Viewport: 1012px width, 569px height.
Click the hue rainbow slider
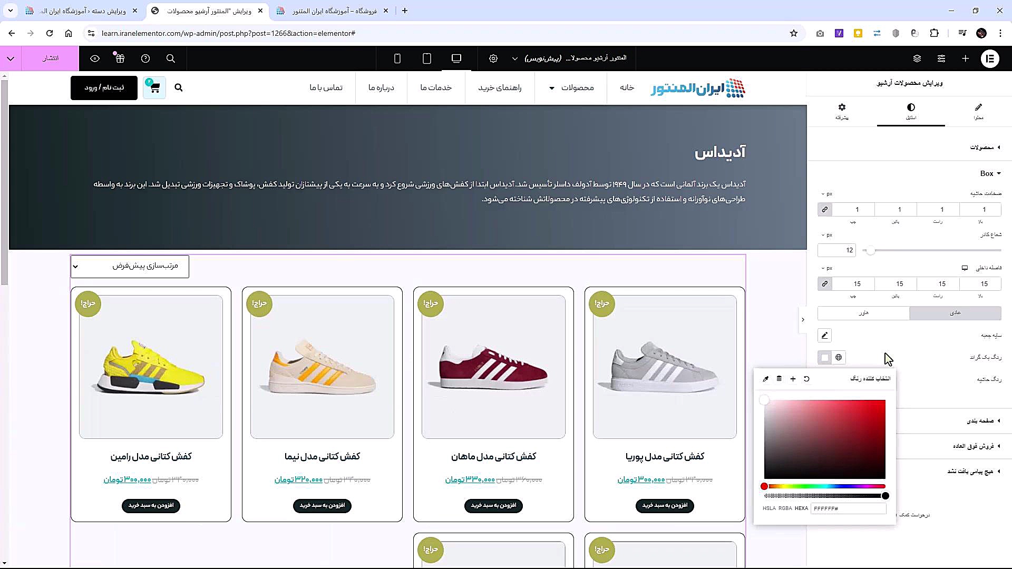point(825,486)
